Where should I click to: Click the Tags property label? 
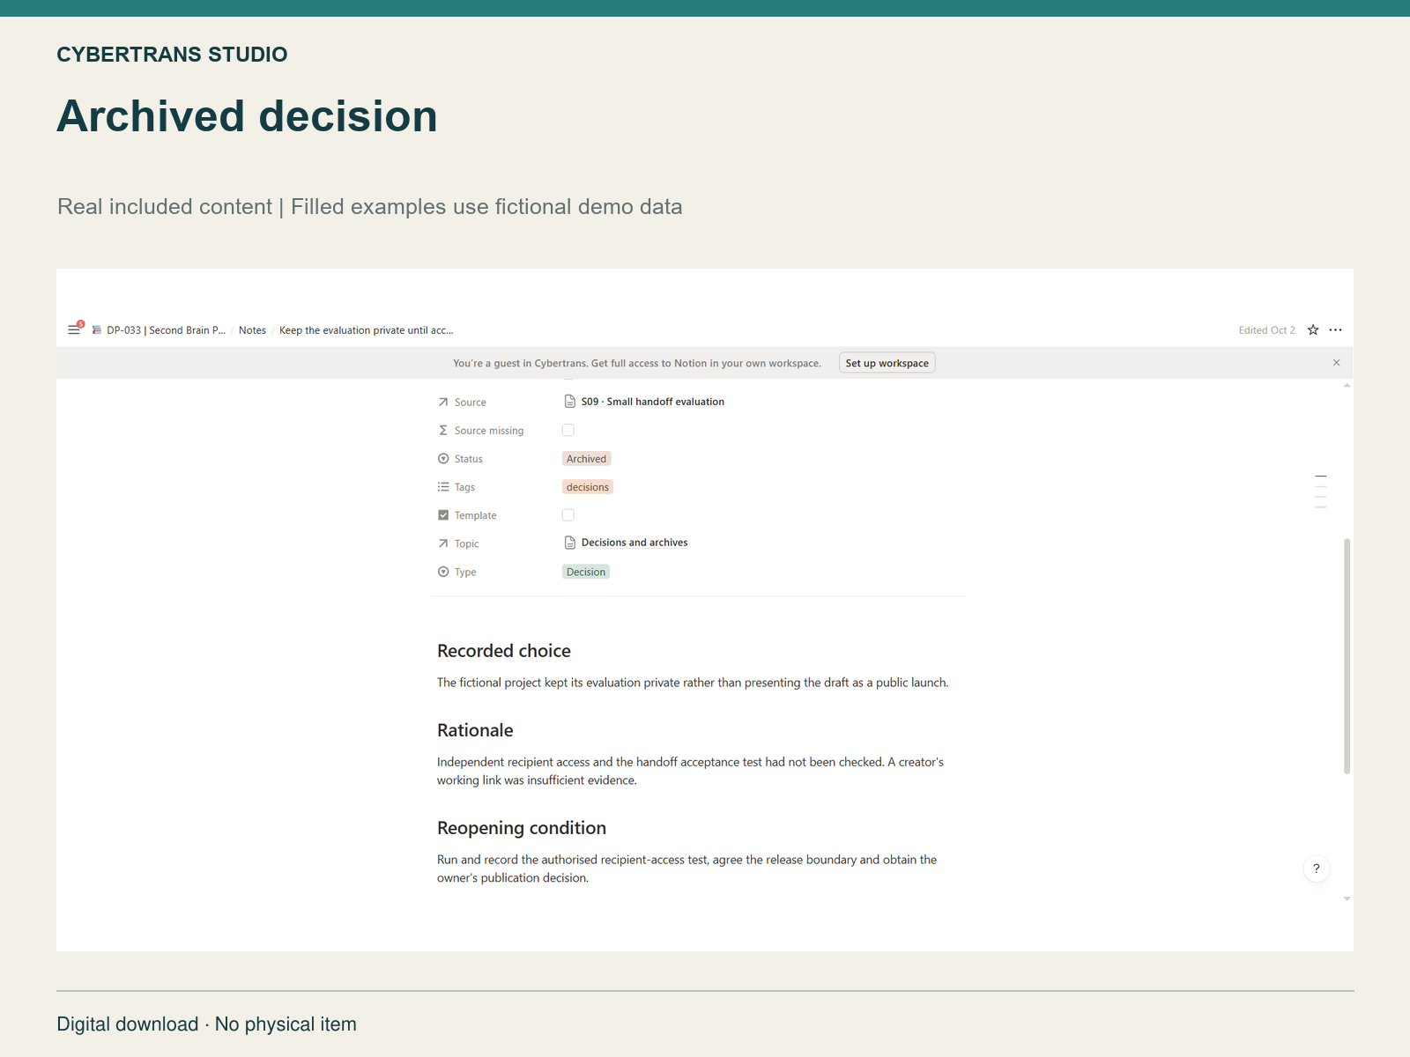coord(464,487)
